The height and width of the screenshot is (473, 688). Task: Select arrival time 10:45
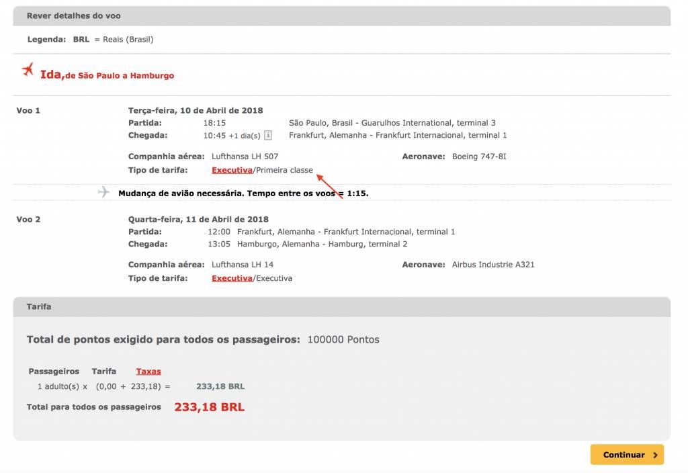coord(214,136)
